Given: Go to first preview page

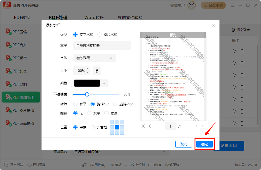Looking at the screenshot, I should (x=143, y=126).
